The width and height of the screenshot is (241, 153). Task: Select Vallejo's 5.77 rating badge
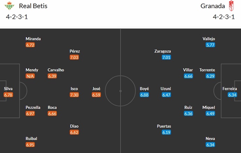click(210, 45)
